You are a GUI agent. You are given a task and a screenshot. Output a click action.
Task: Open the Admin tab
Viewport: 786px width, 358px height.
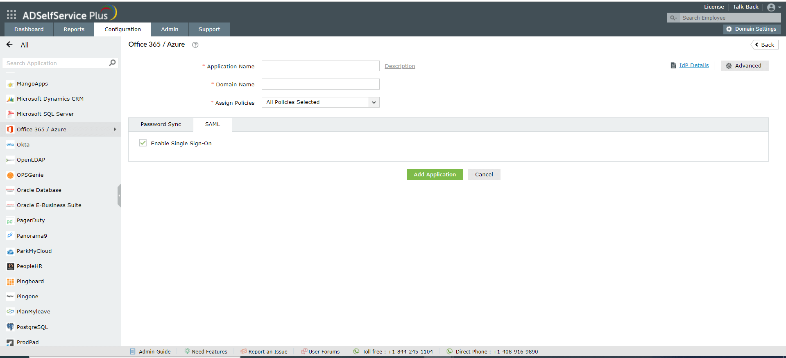point(170,29)
